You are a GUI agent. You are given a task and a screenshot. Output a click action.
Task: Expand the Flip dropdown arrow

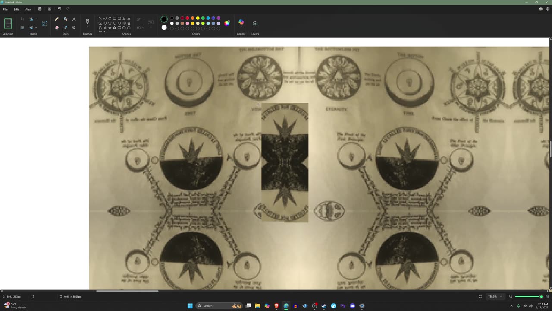click(36, 28)
